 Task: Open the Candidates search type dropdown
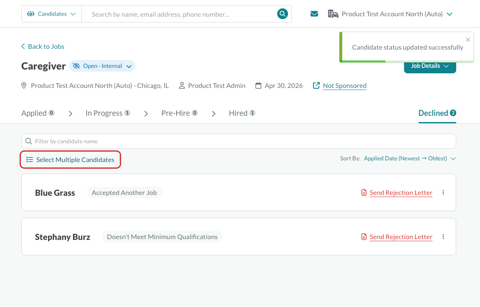tap(51, 14)
